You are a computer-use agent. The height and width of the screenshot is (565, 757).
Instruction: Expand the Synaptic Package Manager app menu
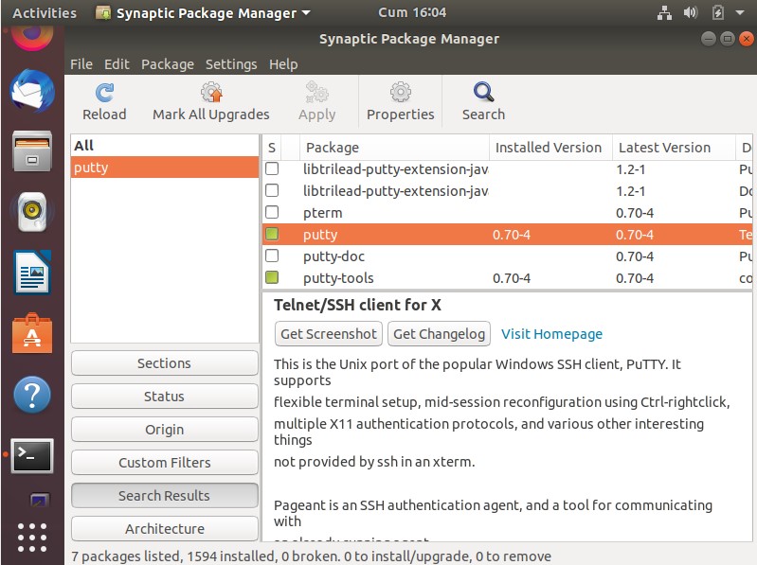click(x=203, y=13)
